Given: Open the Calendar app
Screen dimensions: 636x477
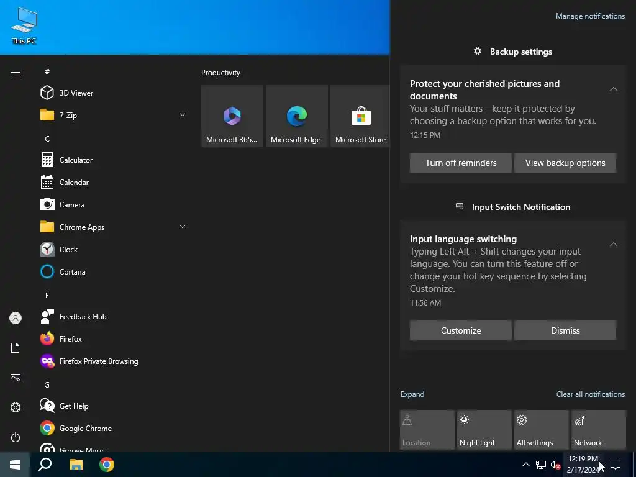Looking at the screenshot, I should (113, 182).
